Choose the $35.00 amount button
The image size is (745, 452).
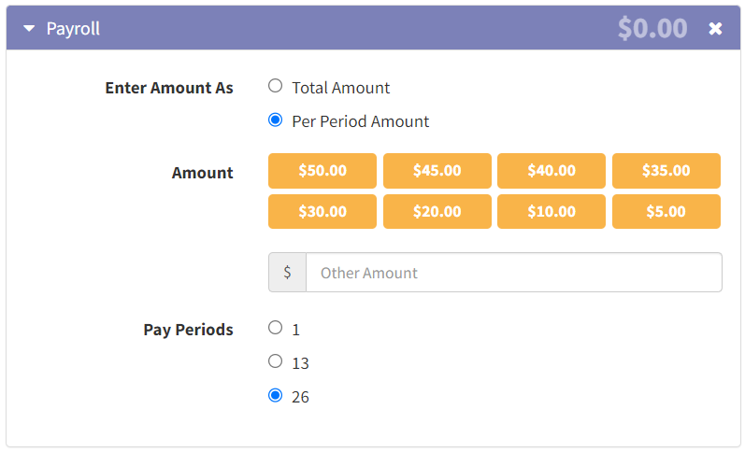pos(666,171)
